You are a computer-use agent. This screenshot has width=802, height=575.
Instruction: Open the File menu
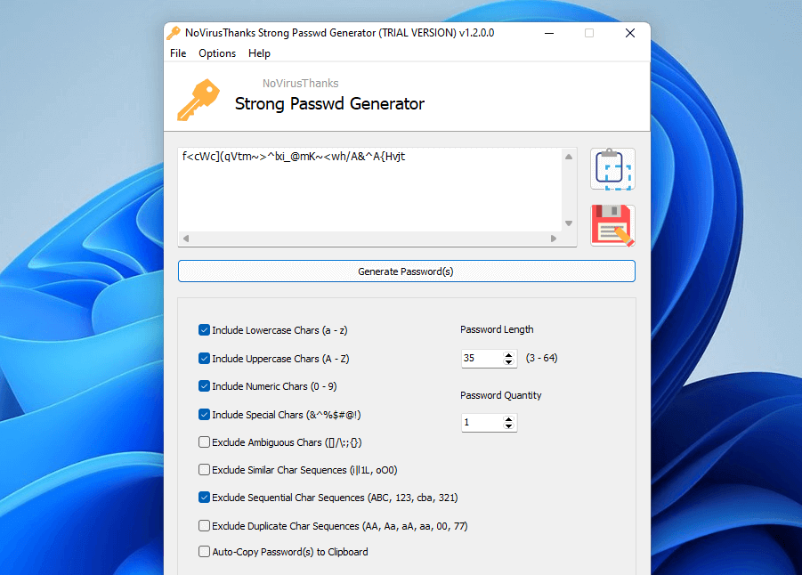(178, 53)
